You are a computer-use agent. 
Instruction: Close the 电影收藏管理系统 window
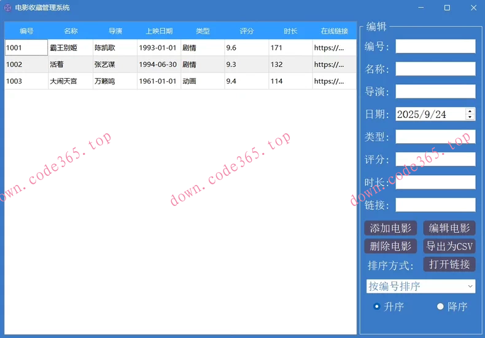coord(473,8)
